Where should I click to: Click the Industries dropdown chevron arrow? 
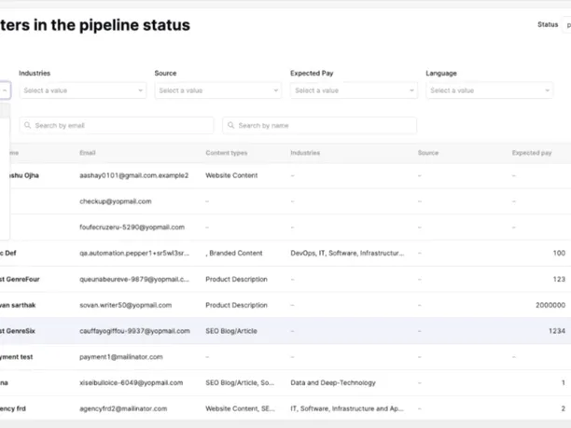pyautogui.click(x=140, y=90)
